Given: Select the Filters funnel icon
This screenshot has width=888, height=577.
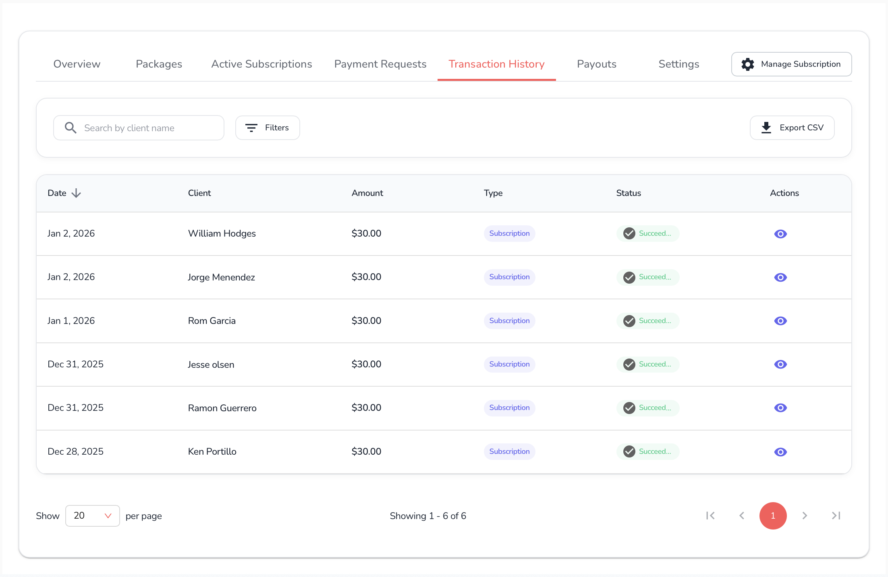Looking at the screenshot, I should click(x=251, y=128).
